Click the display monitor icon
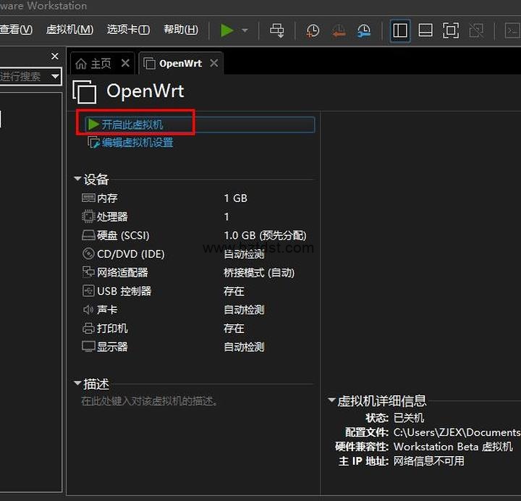This screenshot has width=521, height=501. click(88, 346)
